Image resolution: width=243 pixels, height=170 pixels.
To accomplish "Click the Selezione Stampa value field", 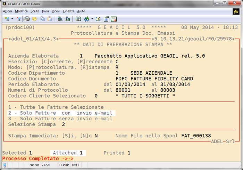I will [63, 124].
